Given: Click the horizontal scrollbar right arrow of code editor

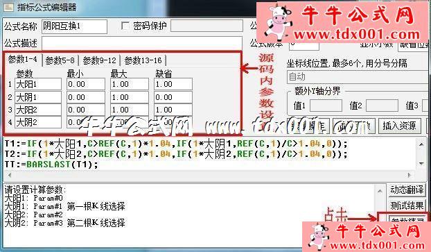Looking at the screenshot, I should coord(410,175).
